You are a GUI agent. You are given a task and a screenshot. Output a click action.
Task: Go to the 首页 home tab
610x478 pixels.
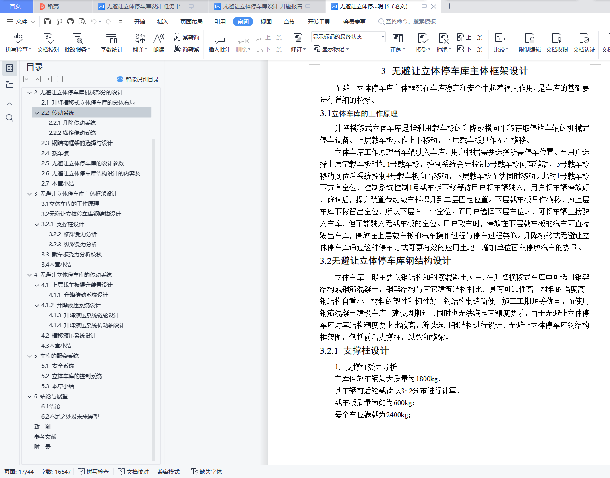[16, 6]
